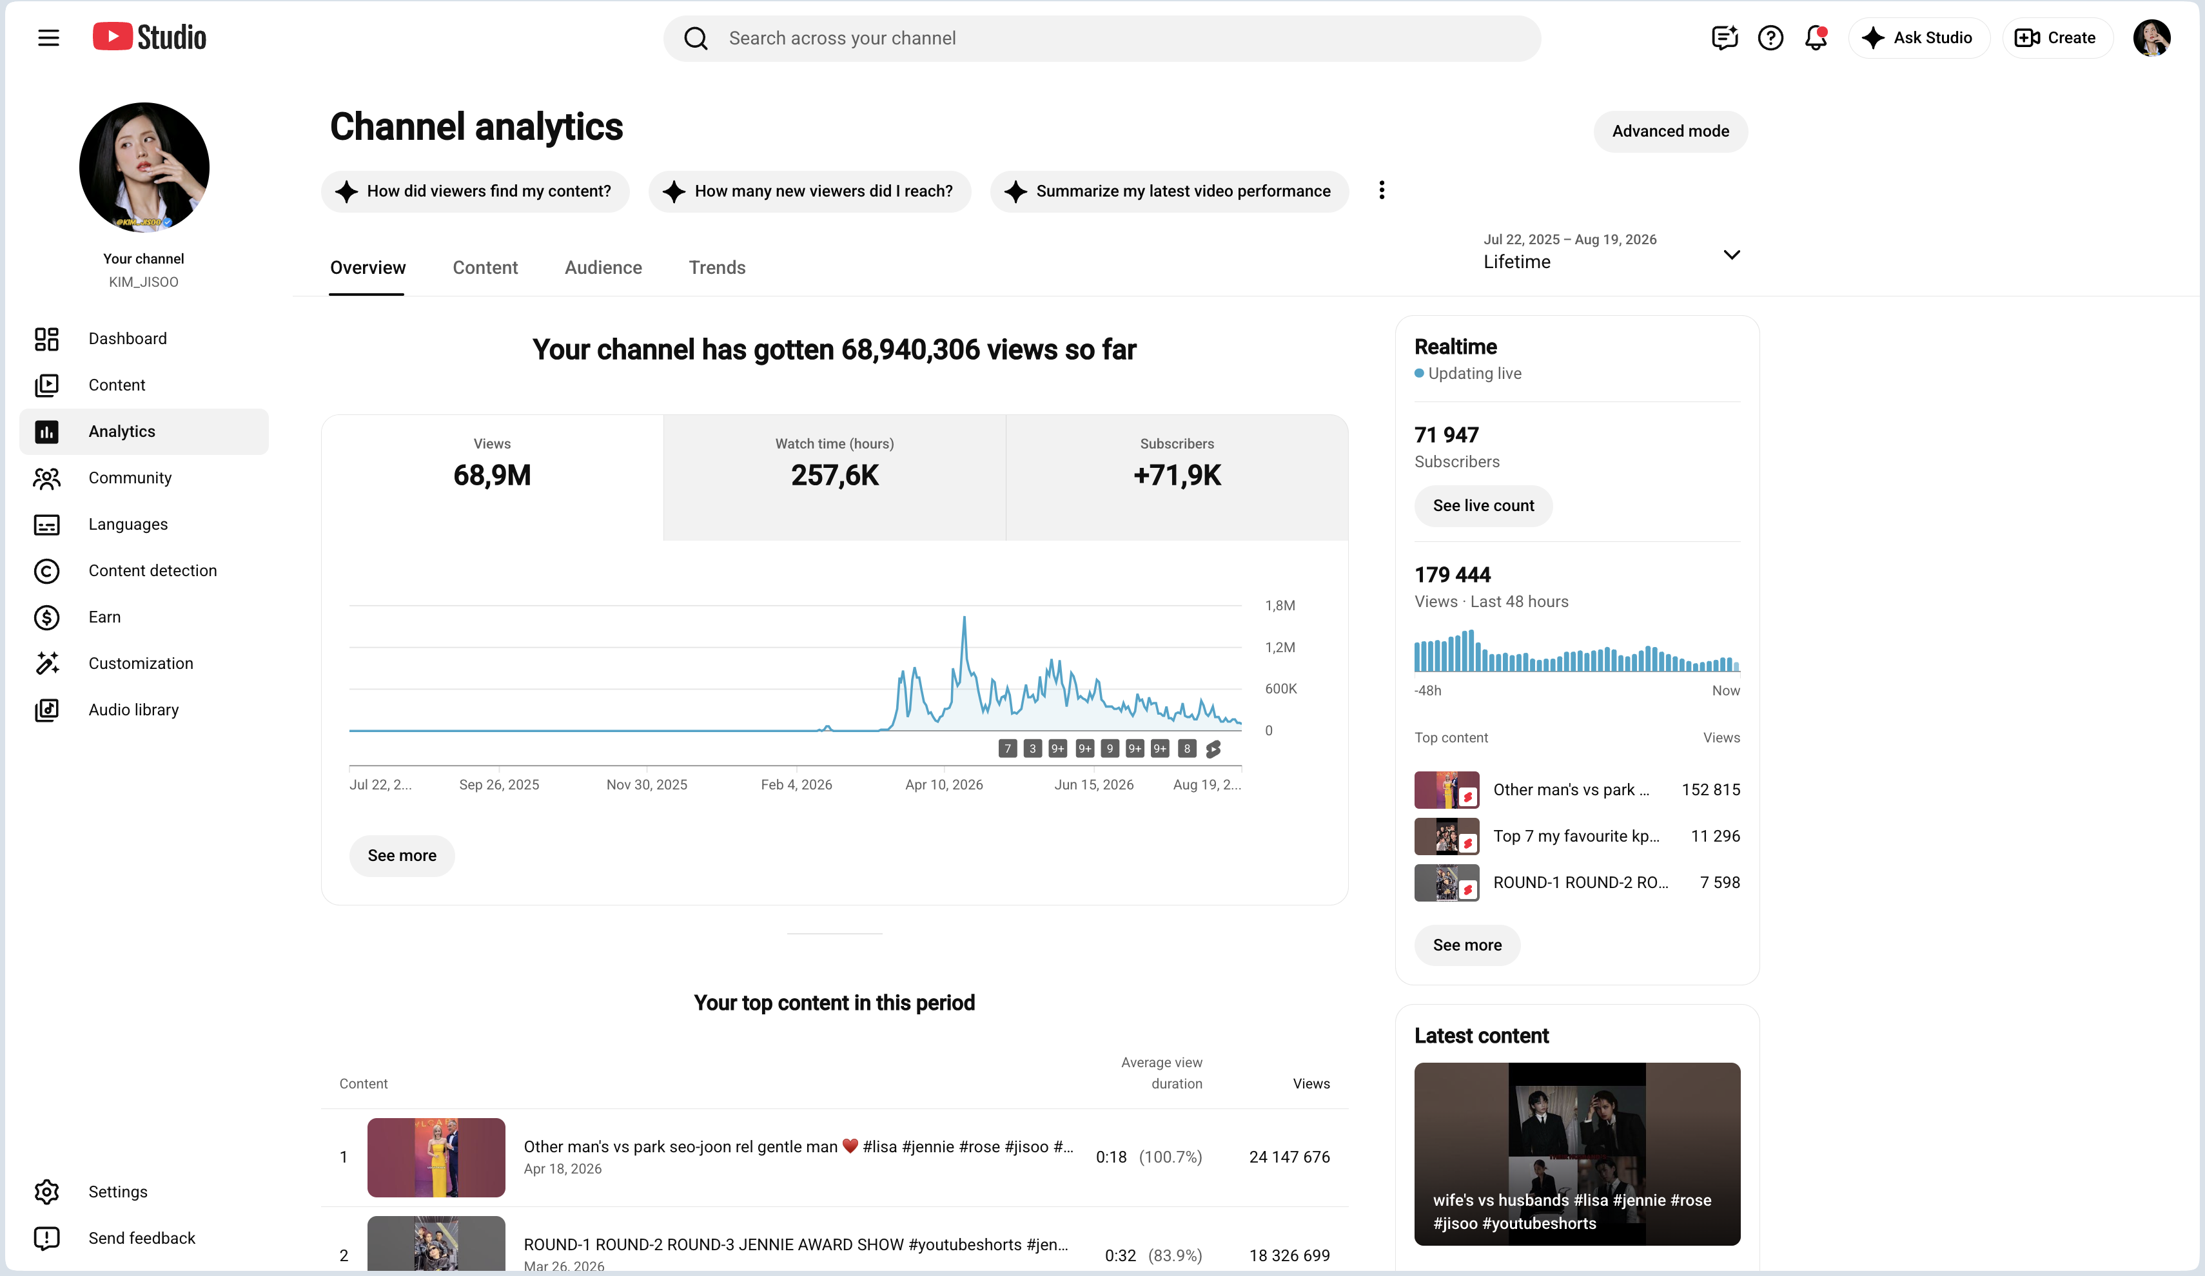Image resolution: width=2205 pixels, height=1276 pixels.
Task: Click the Advanced mode button
Action: pos(1671,131)
